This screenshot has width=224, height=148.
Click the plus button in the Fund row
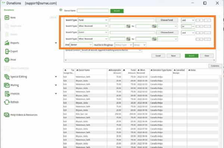(x=199, y=20)
